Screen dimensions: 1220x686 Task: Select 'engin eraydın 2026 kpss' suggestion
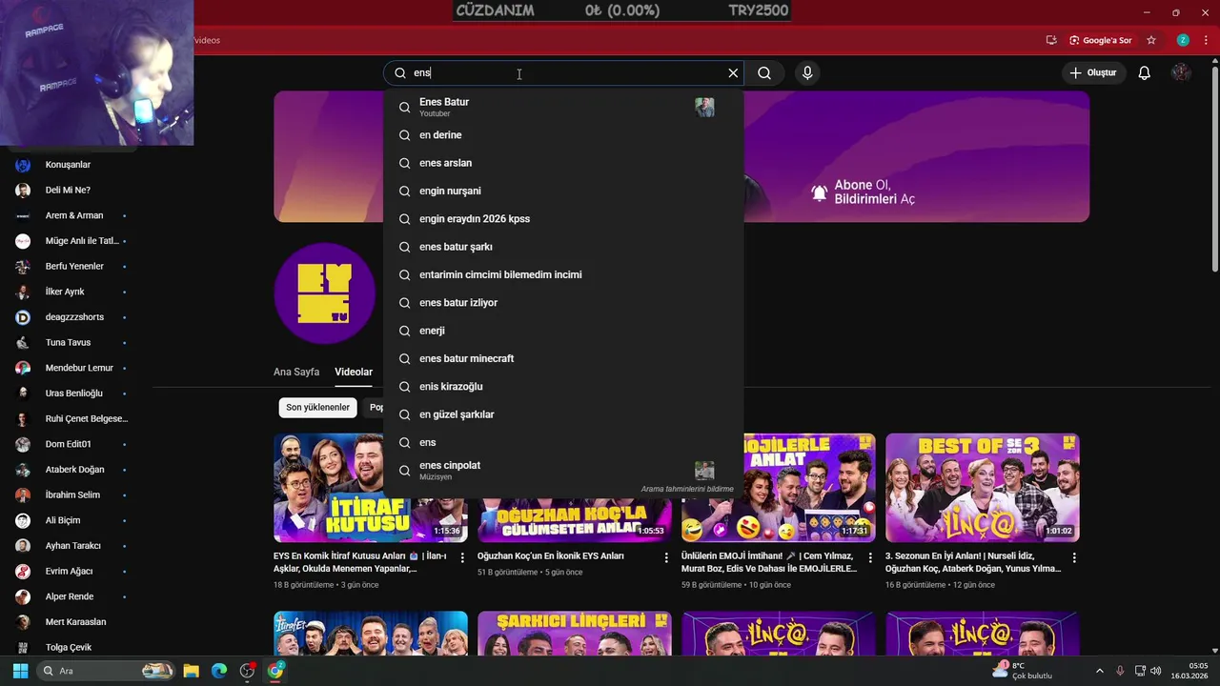point(563,219)
